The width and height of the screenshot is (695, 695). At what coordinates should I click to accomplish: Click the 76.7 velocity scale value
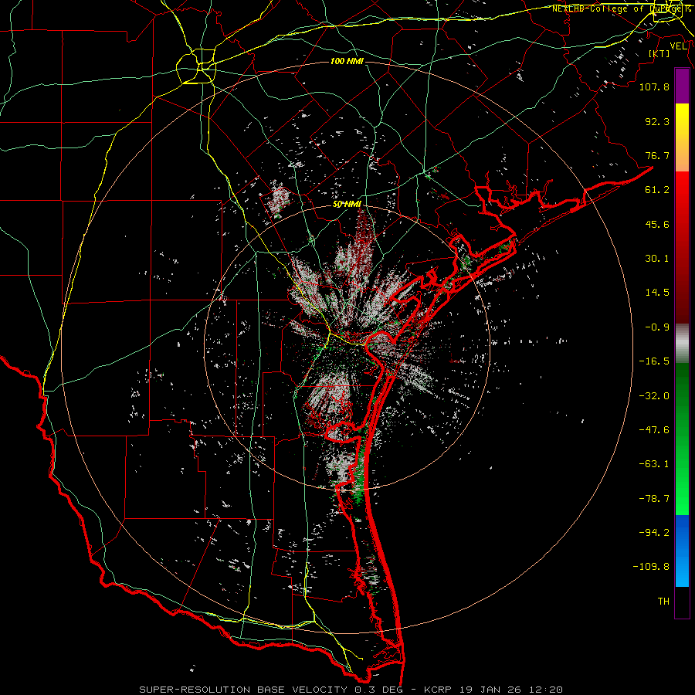[x=657, y=155]
